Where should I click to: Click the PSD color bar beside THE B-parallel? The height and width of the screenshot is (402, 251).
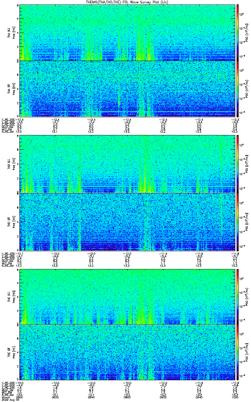click(x=238, y=353)
